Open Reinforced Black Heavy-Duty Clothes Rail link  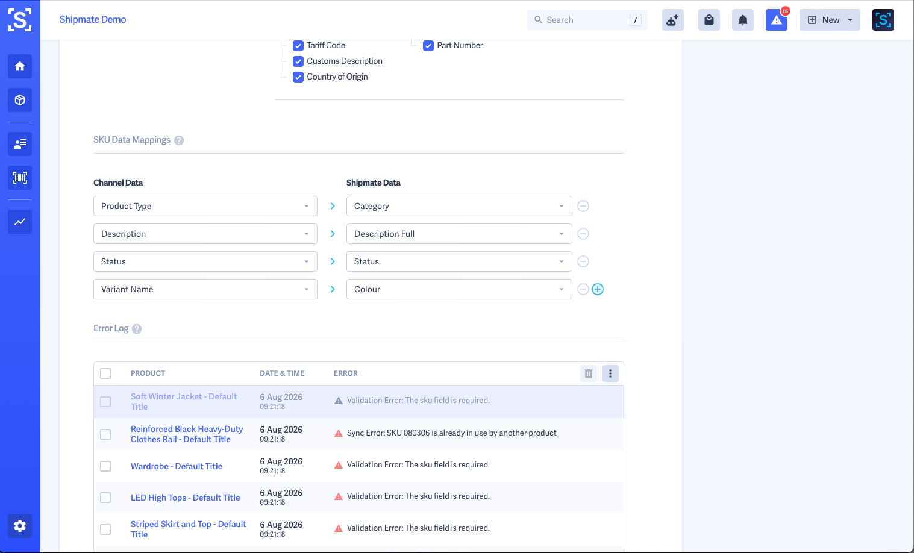point(187,434)
